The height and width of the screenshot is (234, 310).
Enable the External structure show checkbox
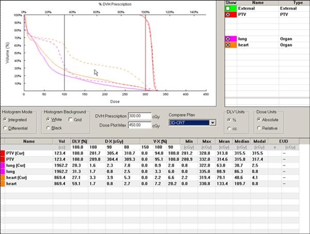pyautogui.click(x=227, y=8)
